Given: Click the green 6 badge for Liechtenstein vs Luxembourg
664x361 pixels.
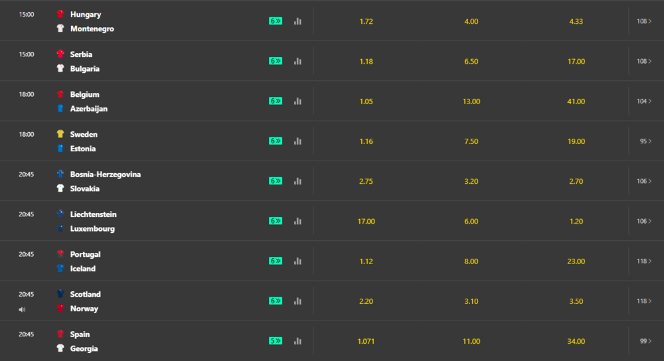Looking at the screenshot, I should click(276, 221).
